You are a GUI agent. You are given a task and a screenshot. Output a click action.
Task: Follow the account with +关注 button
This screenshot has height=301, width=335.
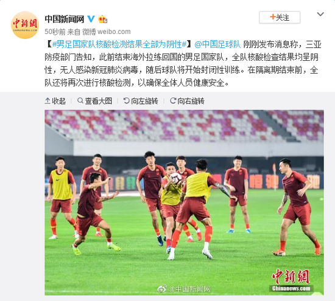click(x=280, y=17)
